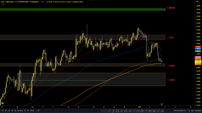The image size is (202, 113).
Task: Select the vertical measure I-beam tool
Action: coord(113,111)
